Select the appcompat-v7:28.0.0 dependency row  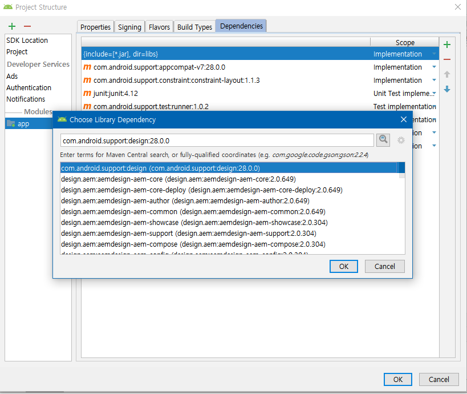coord(260,67)
